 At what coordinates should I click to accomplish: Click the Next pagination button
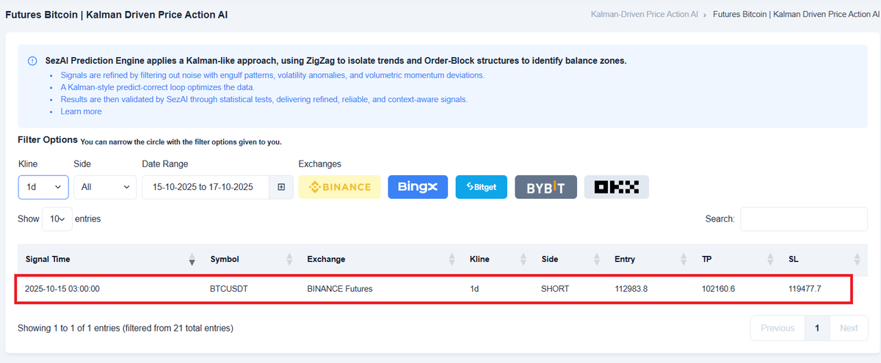pos(849,328)
